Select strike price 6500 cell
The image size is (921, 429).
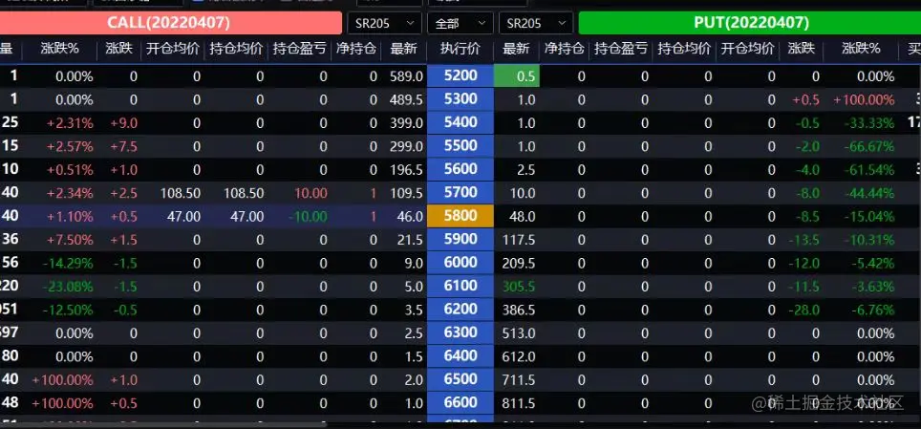pyautogui.click(x=460, y=379)
